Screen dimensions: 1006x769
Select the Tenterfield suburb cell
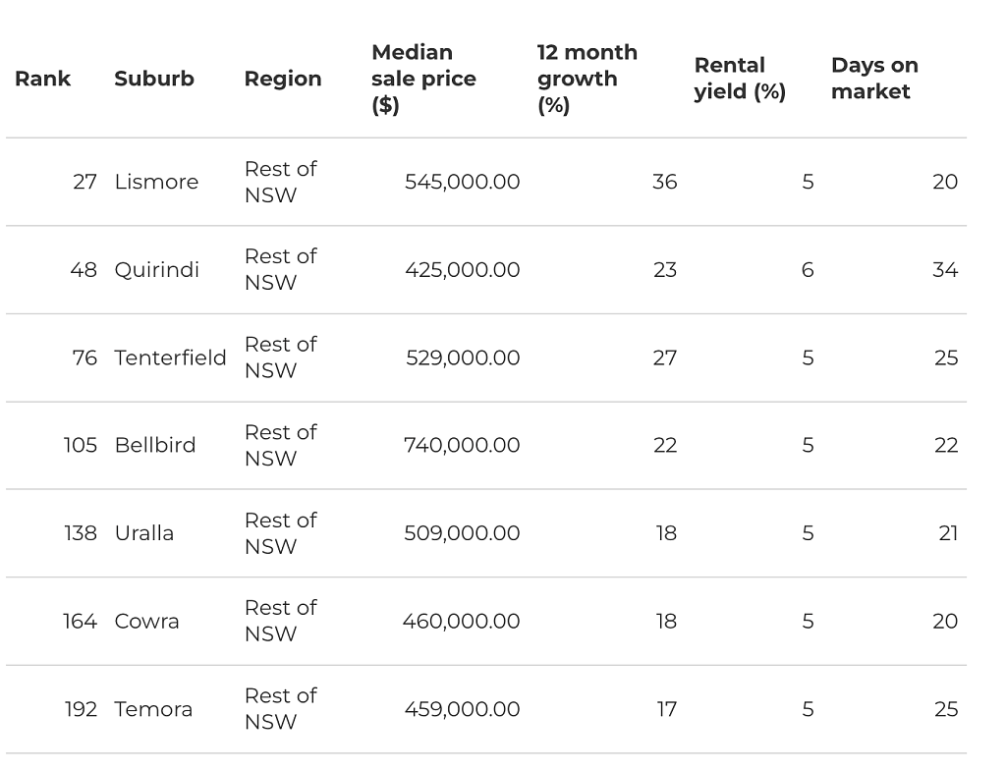point(170,357)
